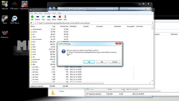
Task: Open Yogventures desktop shortcut
Action: pos(24,5)
